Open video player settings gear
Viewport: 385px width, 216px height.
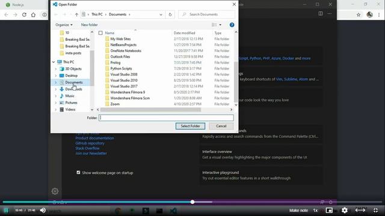[345, 210]
